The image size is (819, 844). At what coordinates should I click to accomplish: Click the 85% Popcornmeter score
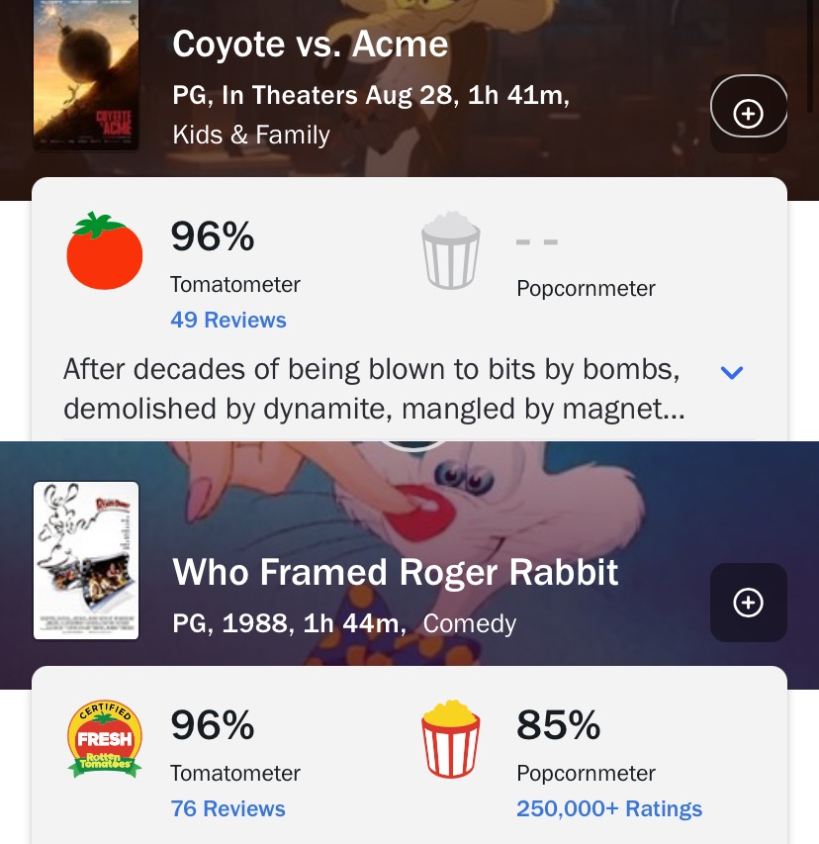coord(559,725)
